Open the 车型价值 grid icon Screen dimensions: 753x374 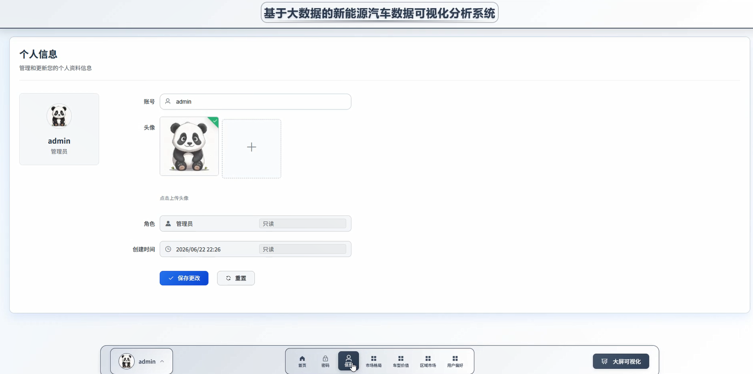click(401, 361)
